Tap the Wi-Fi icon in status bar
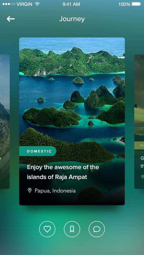Image resolution: width=144 pixels, height=255 pixels. (37, 4)
